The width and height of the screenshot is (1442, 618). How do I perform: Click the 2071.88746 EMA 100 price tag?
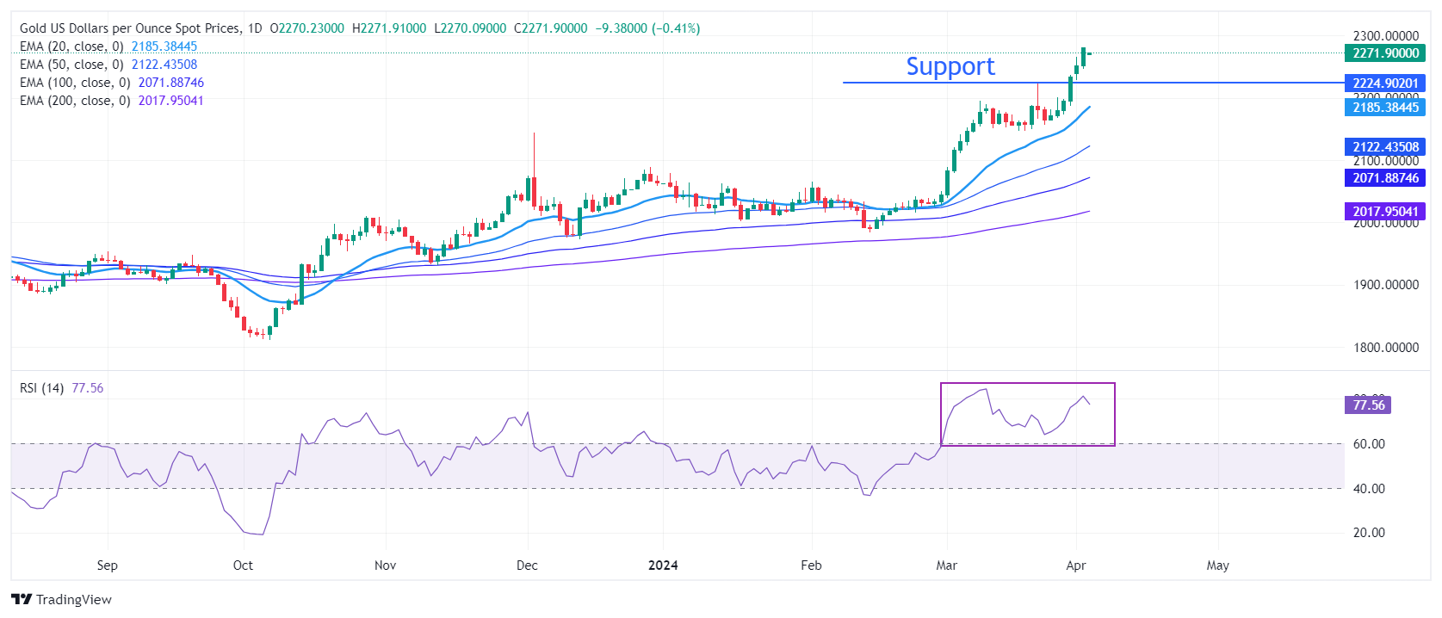[x=1384, y=178]
